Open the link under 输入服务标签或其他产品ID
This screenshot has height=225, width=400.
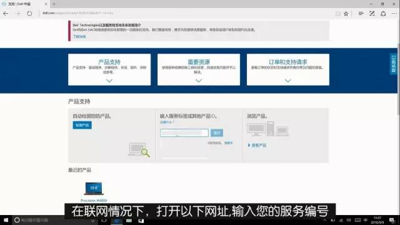pos(167,122)
